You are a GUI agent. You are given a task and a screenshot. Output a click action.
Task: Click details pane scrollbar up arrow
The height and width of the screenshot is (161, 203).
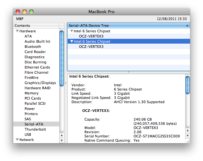pyautogui.click(x=187, y=131)
